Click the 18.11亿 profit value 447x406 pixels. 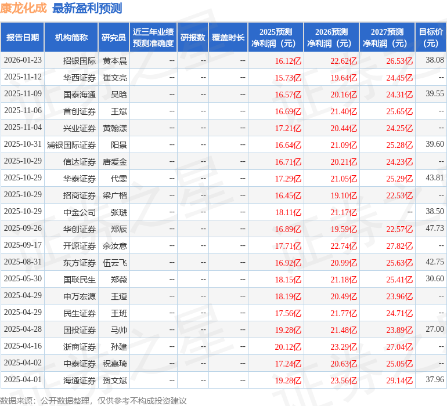288,212
